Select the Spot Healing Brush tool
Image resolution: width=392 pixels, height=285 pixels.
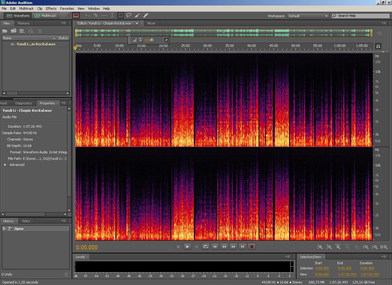(145, 15)
